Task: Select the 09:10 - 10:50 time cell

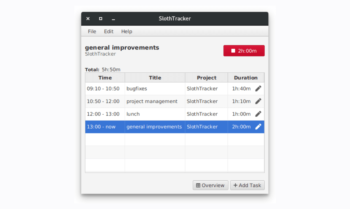Action: 105,89
